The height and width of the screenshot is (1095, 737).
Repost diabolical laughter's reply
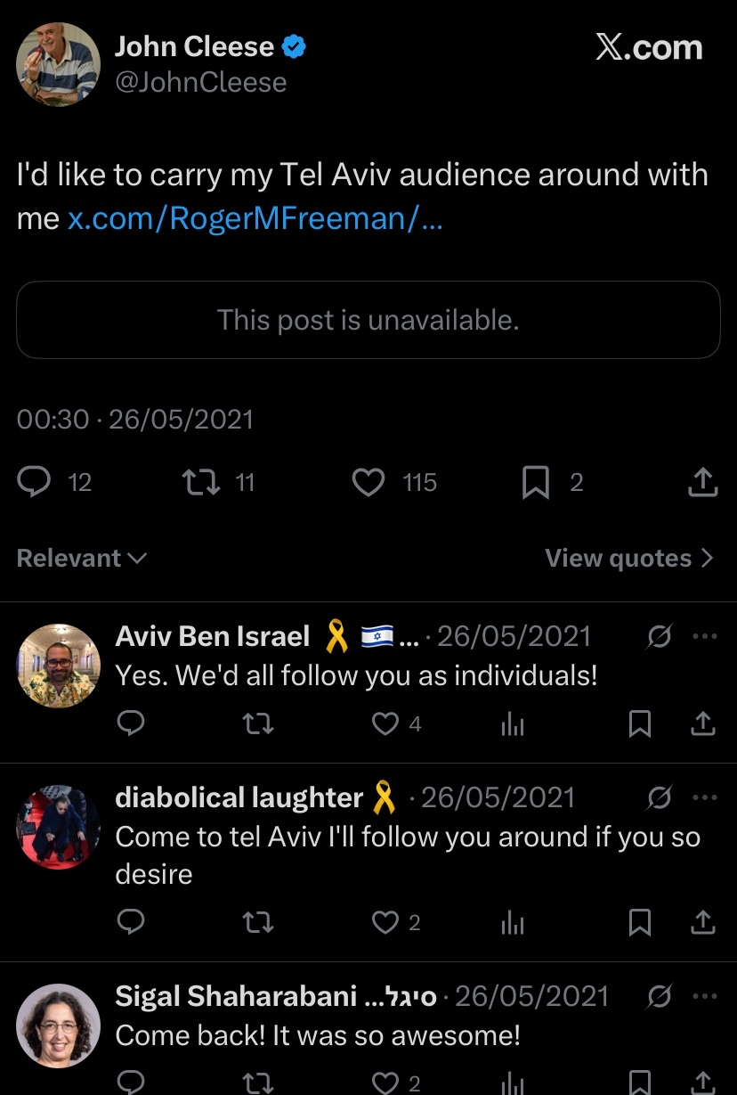click(x=258, y=923)
